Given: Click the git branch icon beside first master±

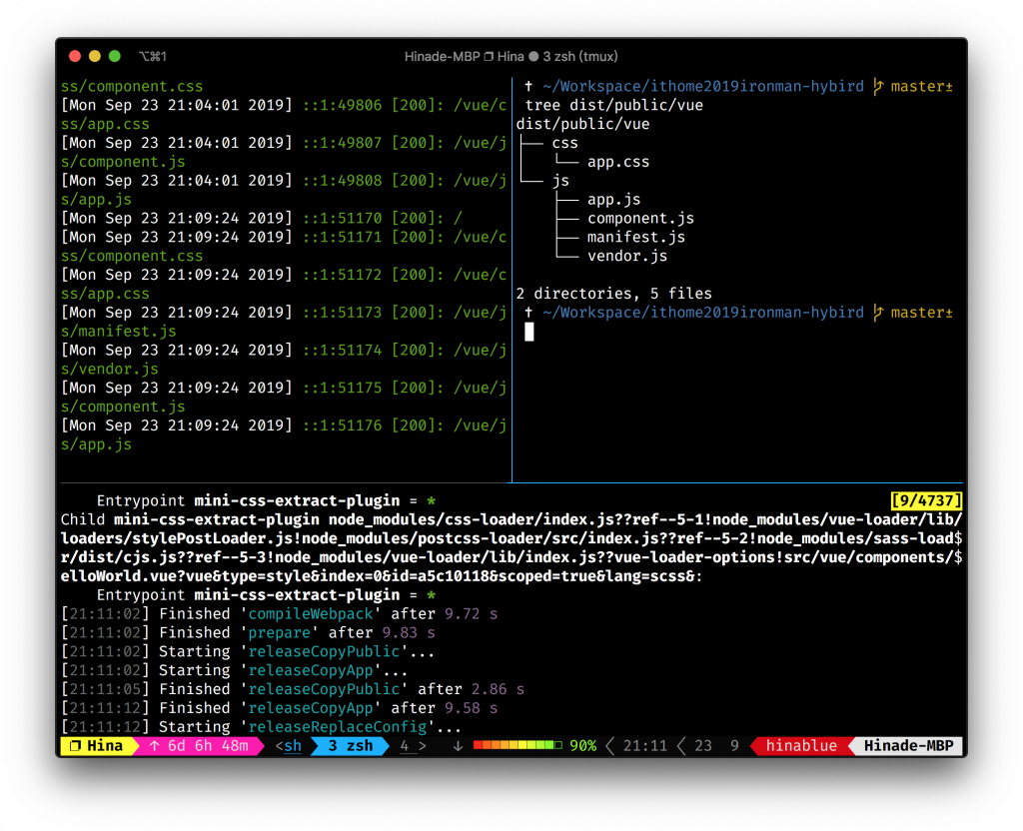Looking at the screenshot, I should [878, 86].
